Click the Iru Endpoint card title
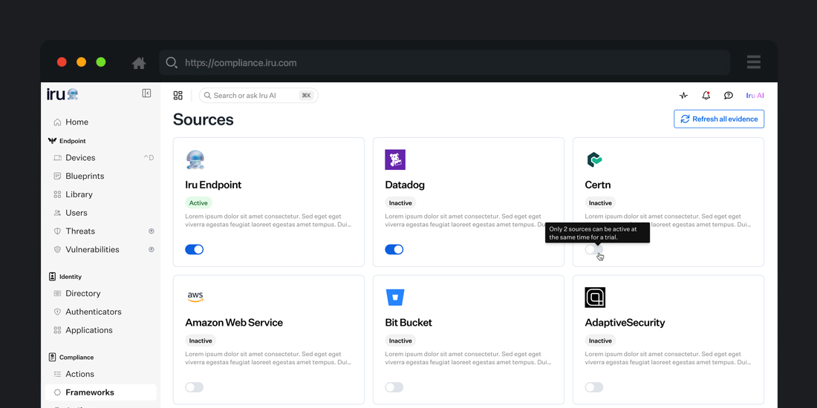The height and width of the screenshot is (408, 817). click(x=213, y=185)
